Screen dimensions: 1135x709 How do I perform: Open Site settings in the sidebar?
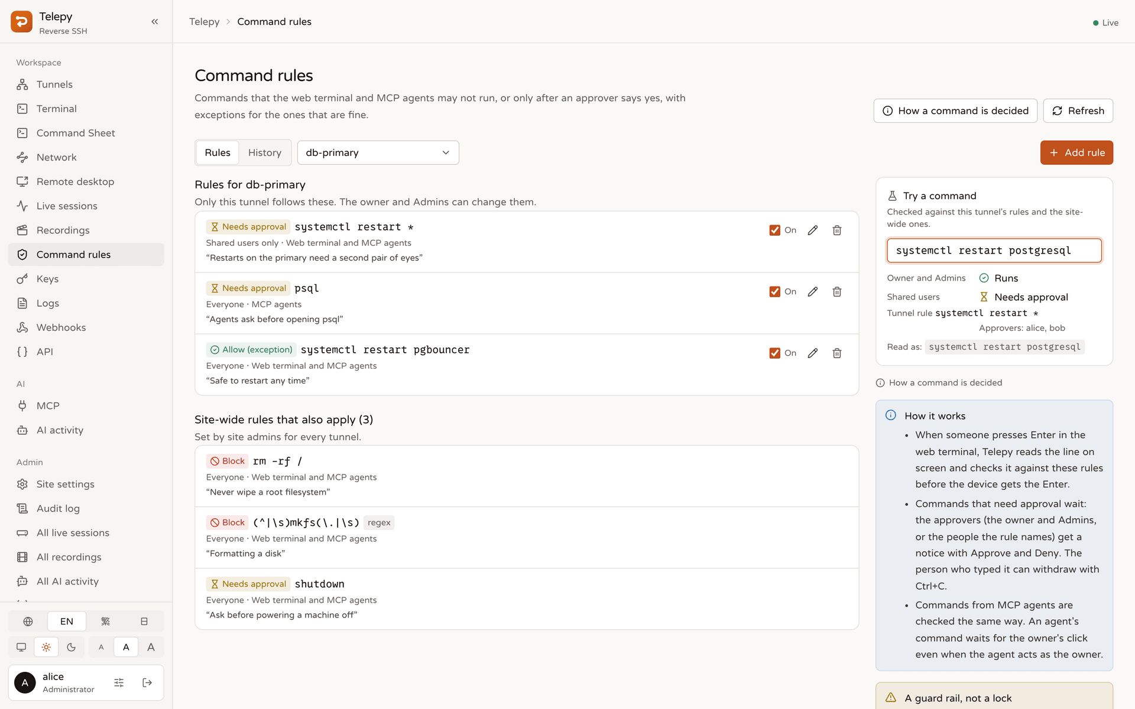point(86,484)
